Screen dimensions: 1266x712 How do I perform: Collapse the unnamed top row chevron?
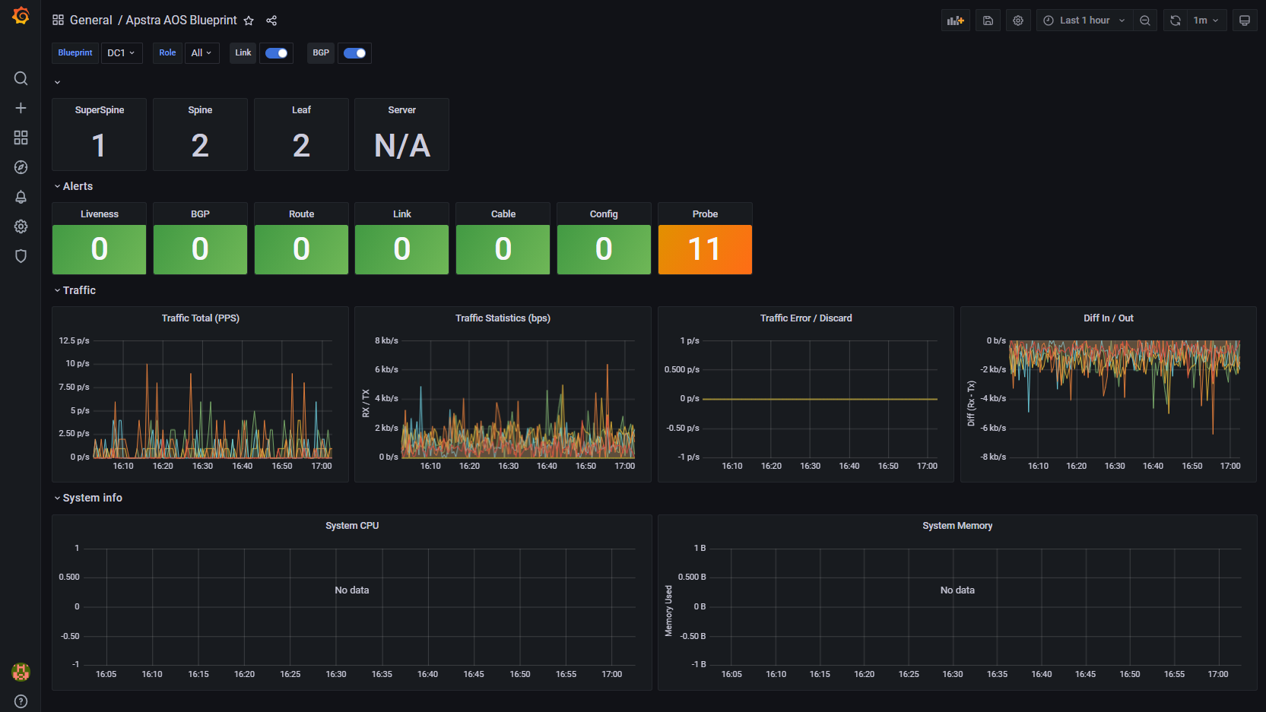[57, 82]
